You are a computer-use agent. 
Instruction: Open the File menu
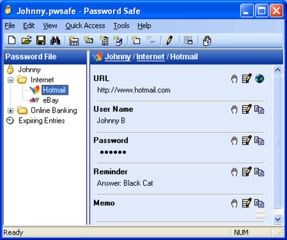point(9,25)
